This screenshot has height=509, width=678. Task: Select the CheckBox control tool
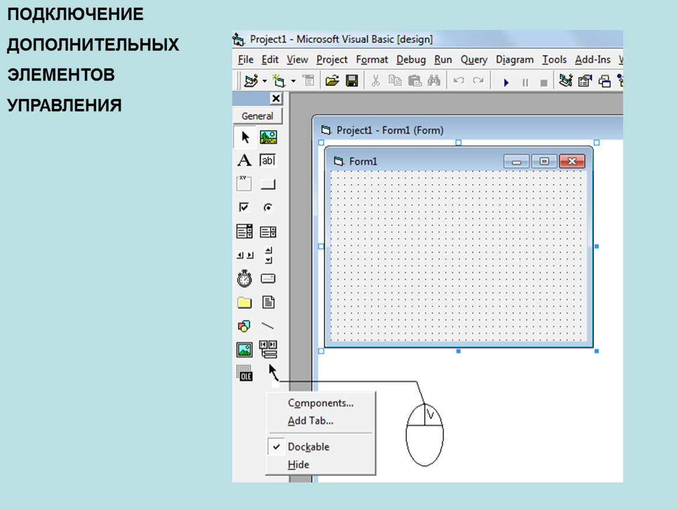point(244,207)
